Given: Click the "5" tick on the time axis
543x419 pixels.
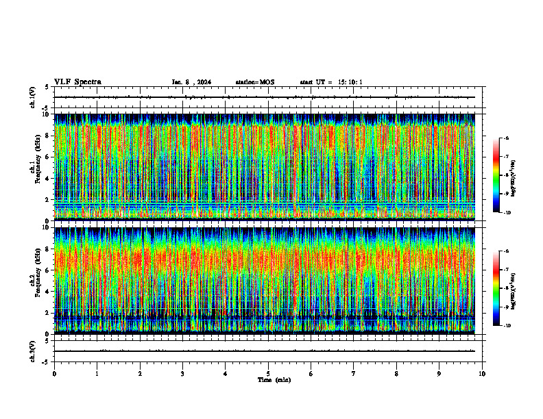Looking at the screenshot, I should 268,374.
